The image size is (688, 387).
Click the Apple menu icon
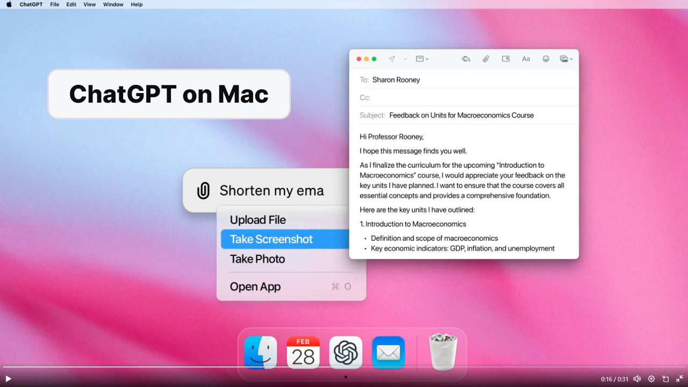(x=9, y=4)
